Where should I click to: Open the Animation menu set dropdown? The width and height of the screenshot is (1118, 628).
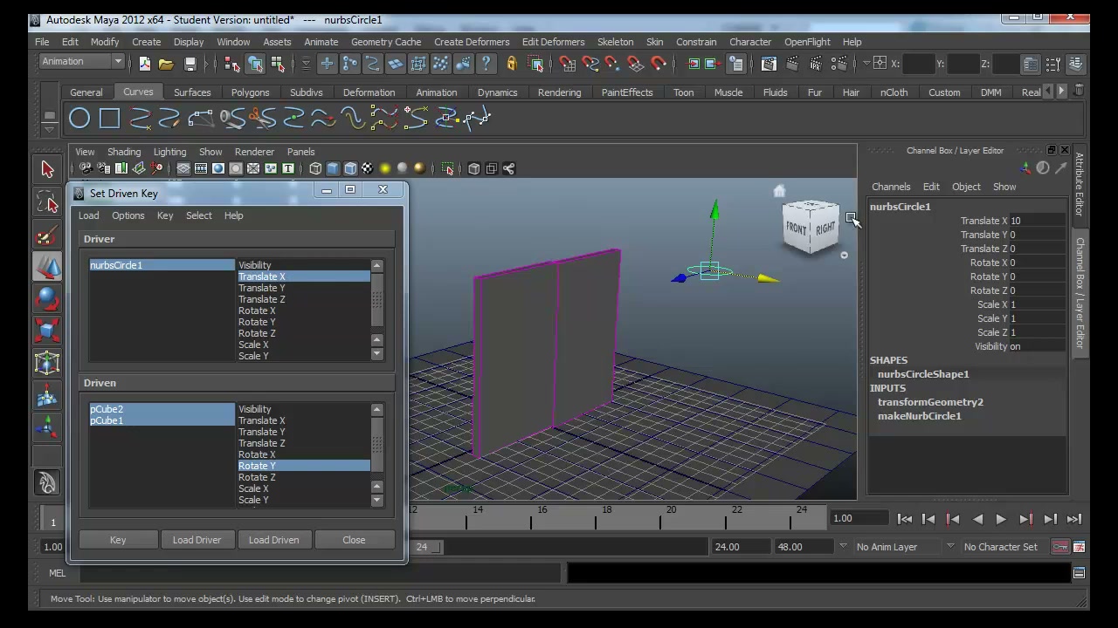point(82,62)
